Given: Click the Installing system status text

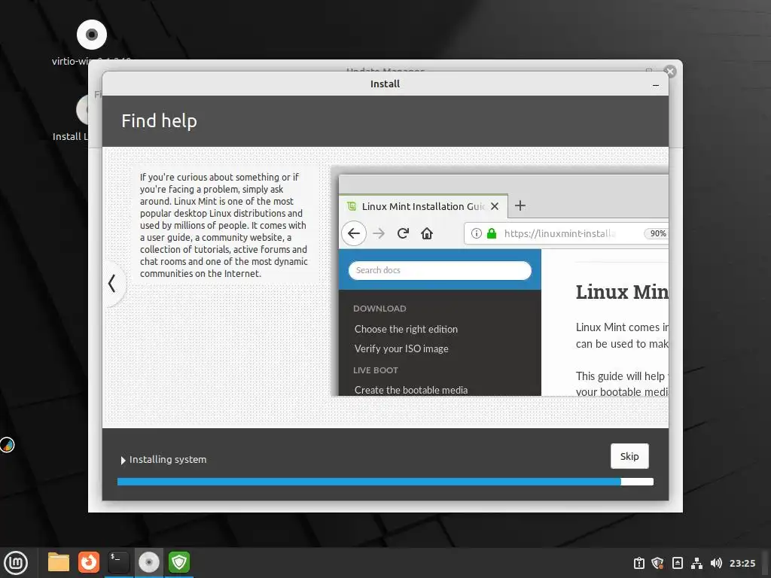Looking at the screenshot, I should point(168,460).
